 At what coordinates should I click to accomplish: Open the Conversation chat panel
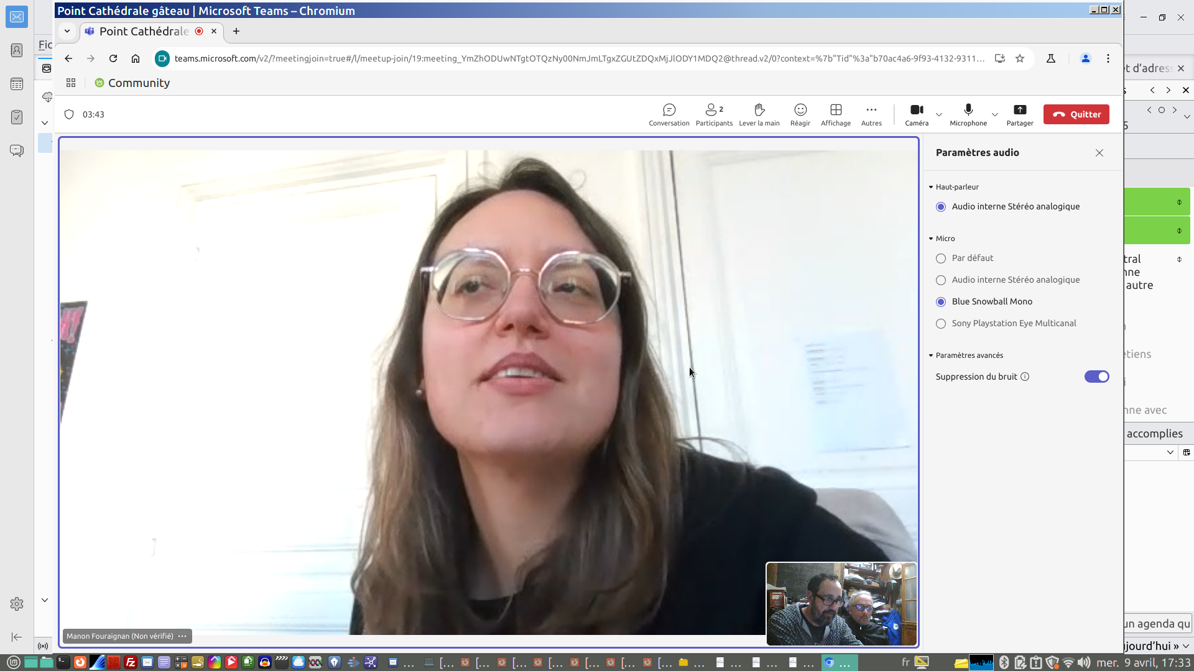click(669, 114)
